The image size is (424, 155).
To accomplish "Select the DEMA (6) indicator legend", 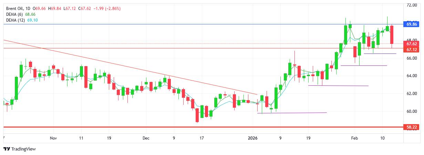I will [15, 14].
